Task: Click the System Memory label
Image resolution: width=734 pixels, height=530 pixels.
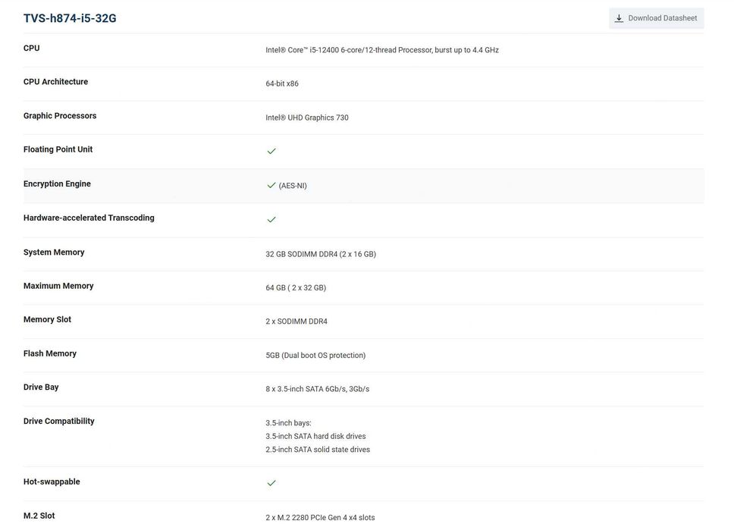Action: [54, 252]
